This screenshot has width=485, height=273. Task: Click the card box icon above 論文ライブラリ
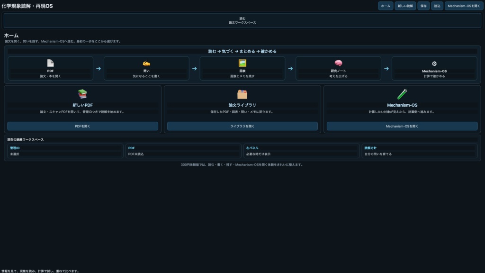242,94
